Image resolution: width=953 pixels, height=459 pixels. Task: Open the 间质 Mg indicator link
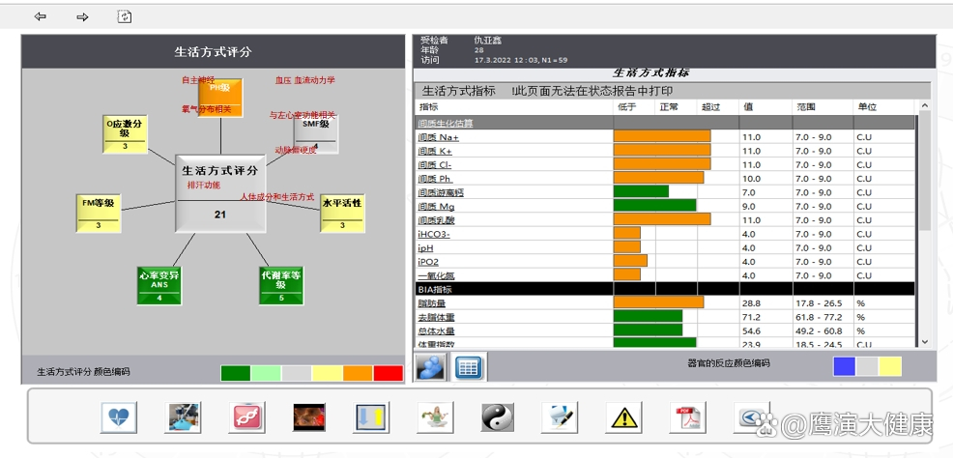coord(436,207)
